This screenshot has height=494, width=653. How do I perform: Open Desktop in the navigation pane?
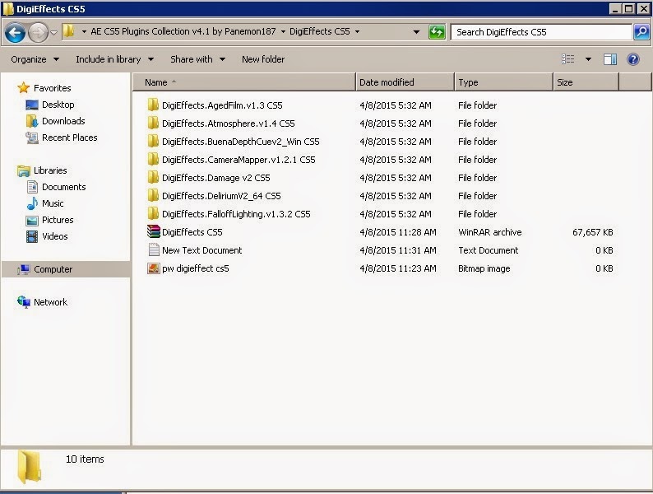(58, 105)
